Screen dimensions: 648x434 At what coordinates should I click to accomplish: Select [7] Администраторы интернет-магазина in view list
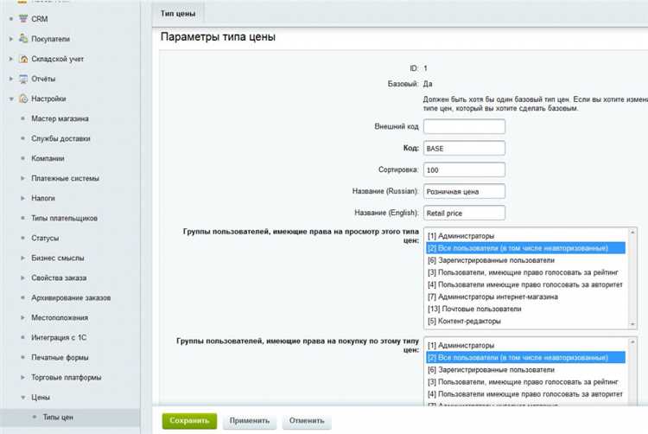point(525,297)
